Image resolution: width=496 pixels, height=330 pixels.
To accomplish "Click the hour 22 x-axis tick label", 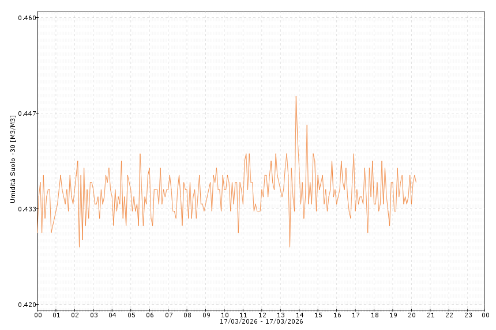I will point(449,315).
